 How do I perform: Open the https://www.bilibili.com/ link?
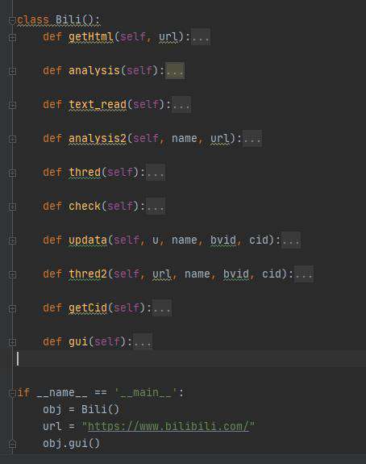point(168,426)
